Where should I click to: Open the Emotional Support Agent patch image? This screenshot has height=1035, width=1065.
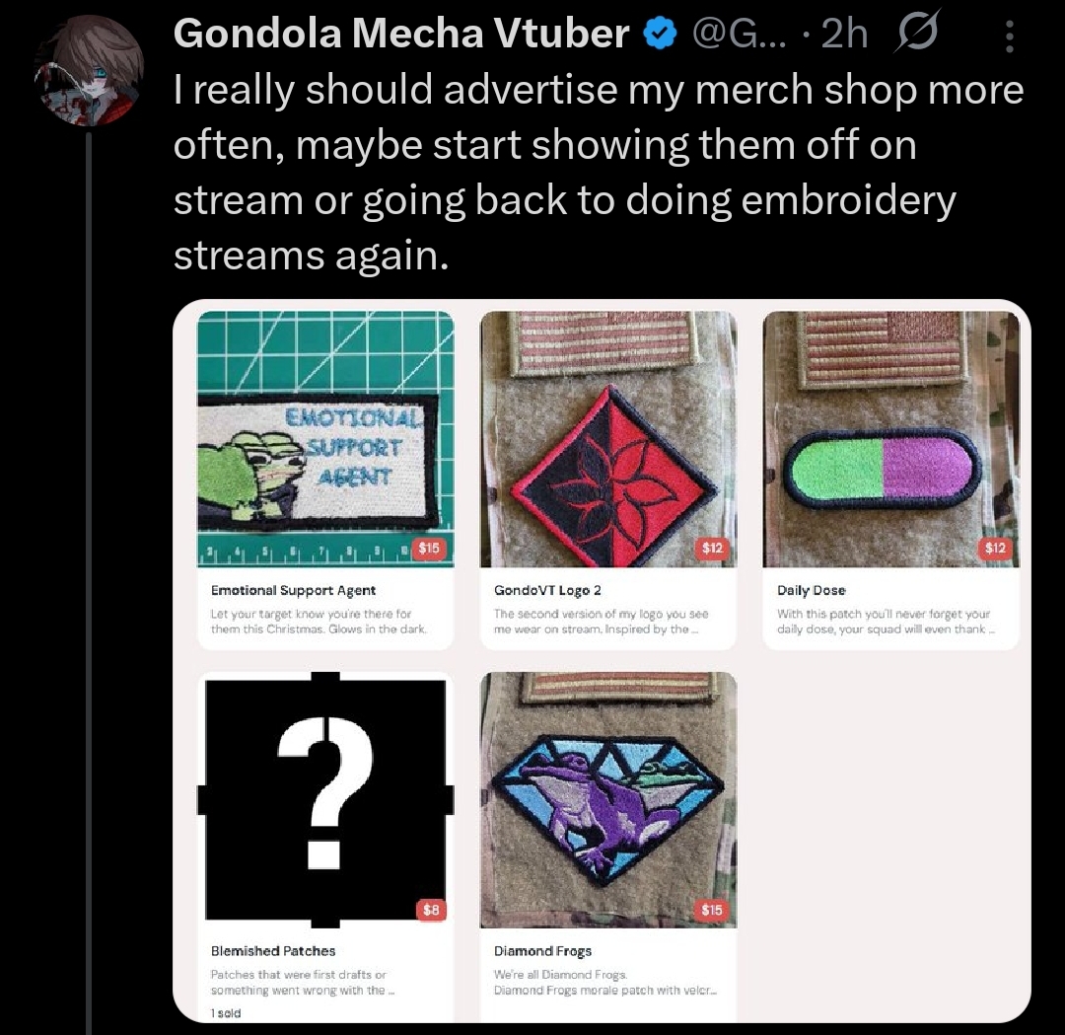click(325, 439)
